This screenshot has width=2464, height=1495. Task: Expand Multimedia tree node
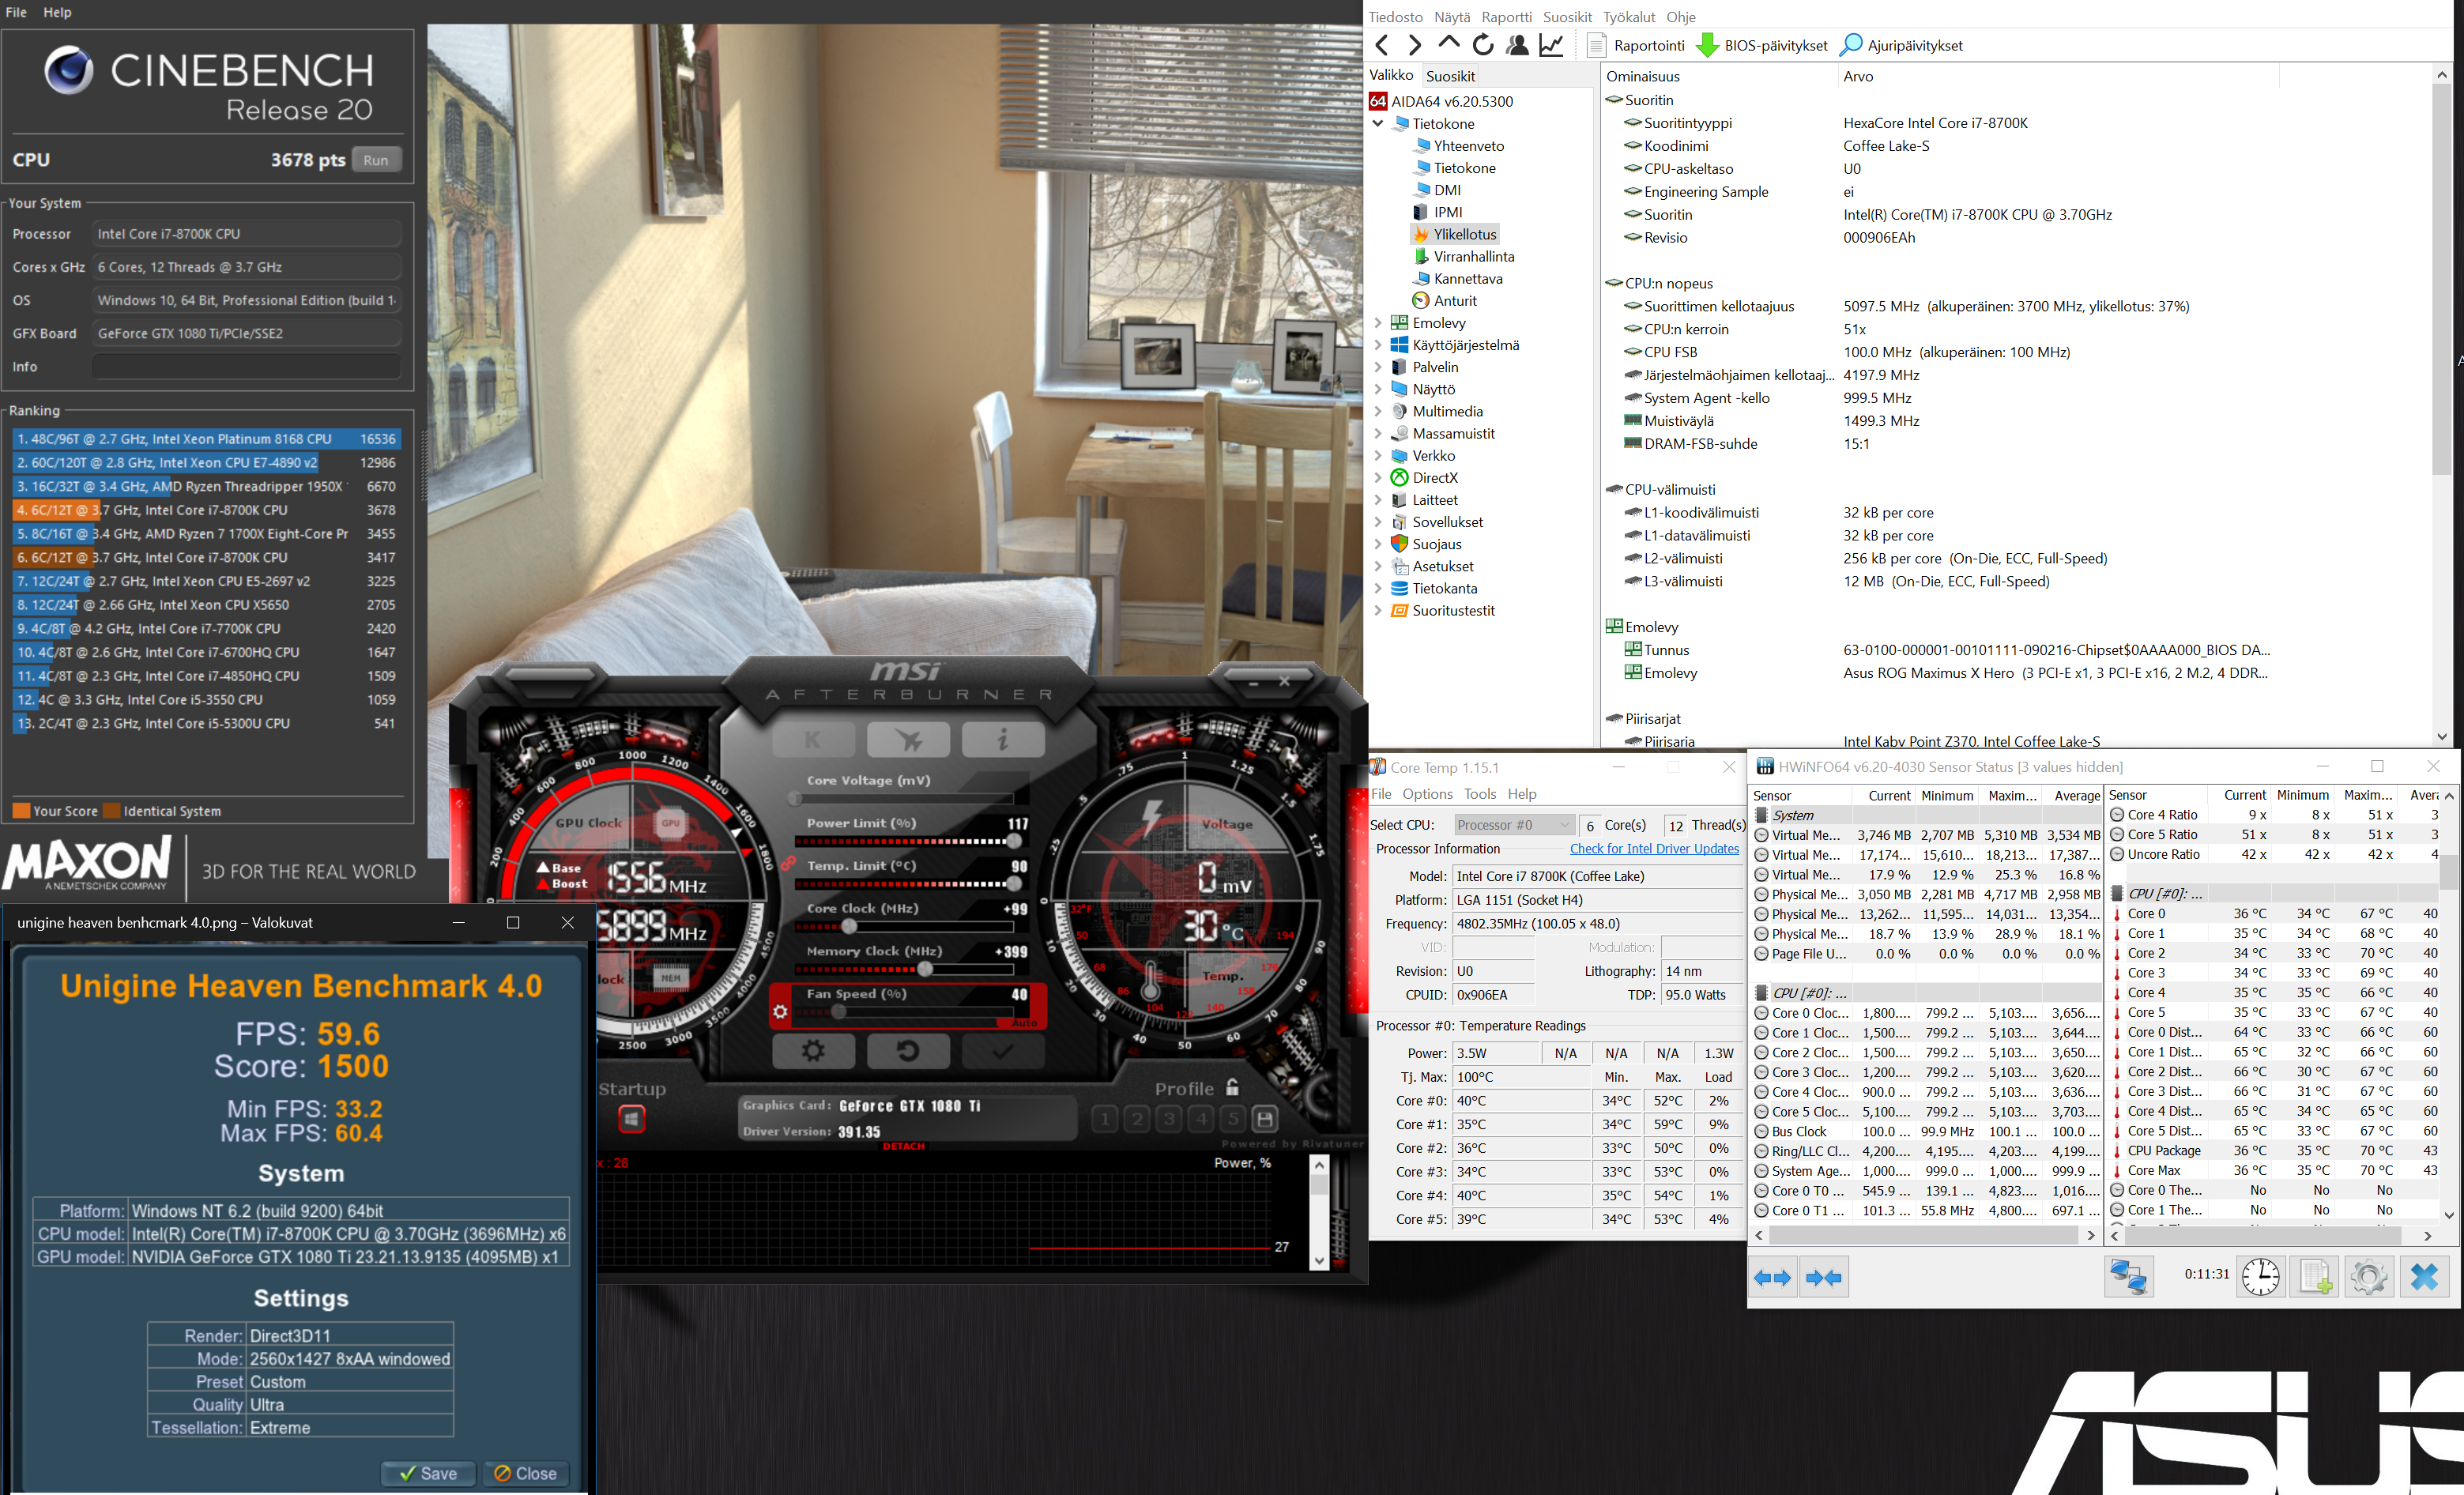[x=1378, y=411]
